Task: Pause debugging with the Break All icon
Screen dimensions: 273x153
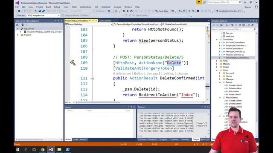Action: click(124, 11)
